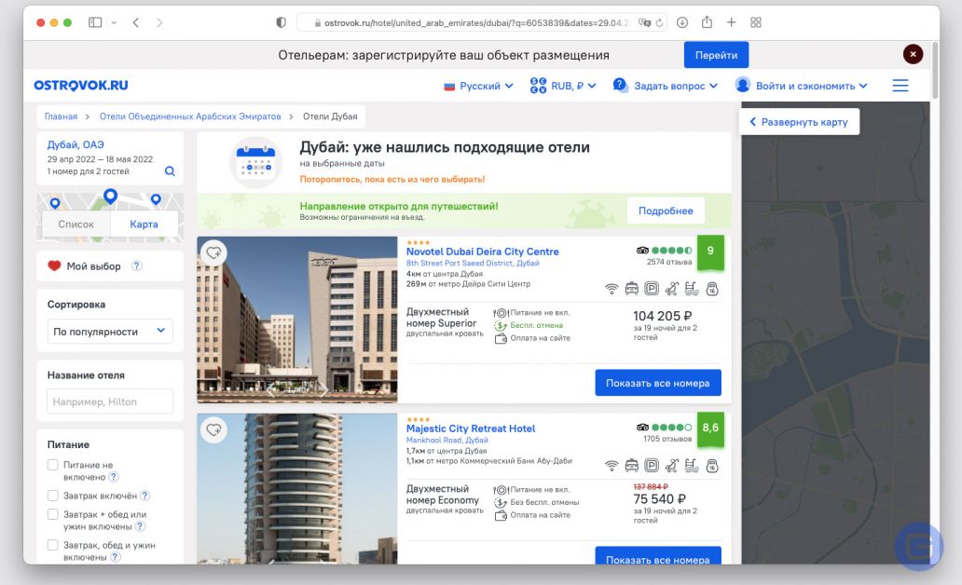The height and width of the screenshot is (585, 962).
Task: Click Дубай, ОАЭ destination link
Action: click(76, 144)
